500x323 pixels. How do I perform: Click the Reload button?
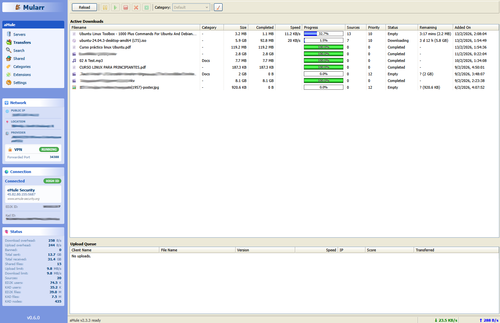click(84, 7)
